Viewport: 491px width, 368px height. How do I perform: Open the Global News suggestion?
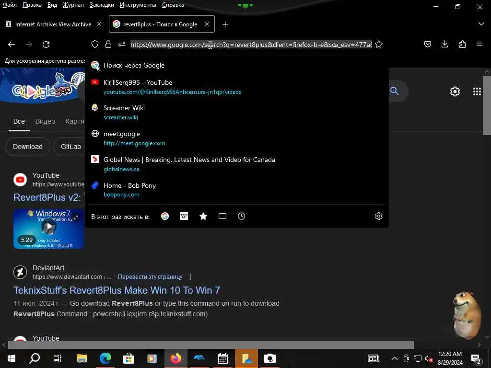point(237,164)
